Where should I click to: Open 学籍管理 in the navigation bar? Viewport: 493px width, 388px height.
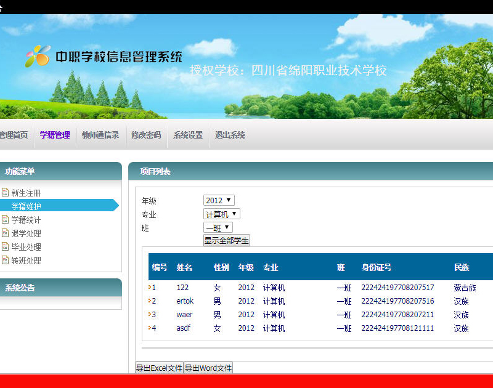55,135
